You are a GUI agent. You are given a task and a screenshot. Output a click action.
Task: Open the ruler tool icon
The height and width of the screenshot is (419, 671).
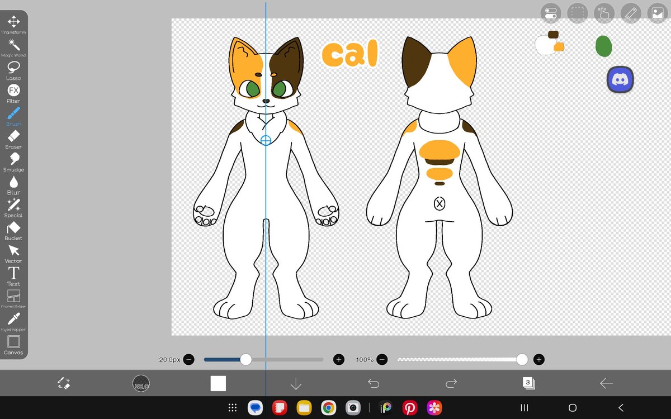pyautogui.click(x=631, y=13)
